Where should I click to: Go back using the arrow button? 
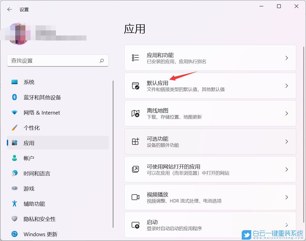point(9,9)
